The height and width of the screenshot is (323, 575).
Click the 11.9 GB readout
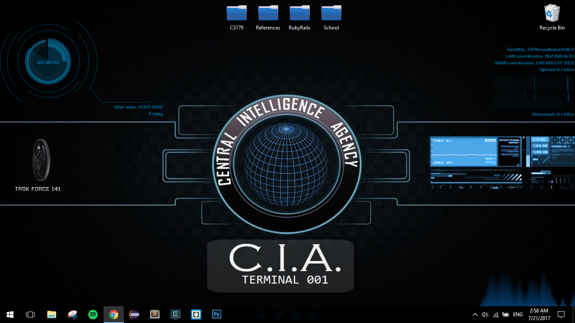(x=540, y=140)
